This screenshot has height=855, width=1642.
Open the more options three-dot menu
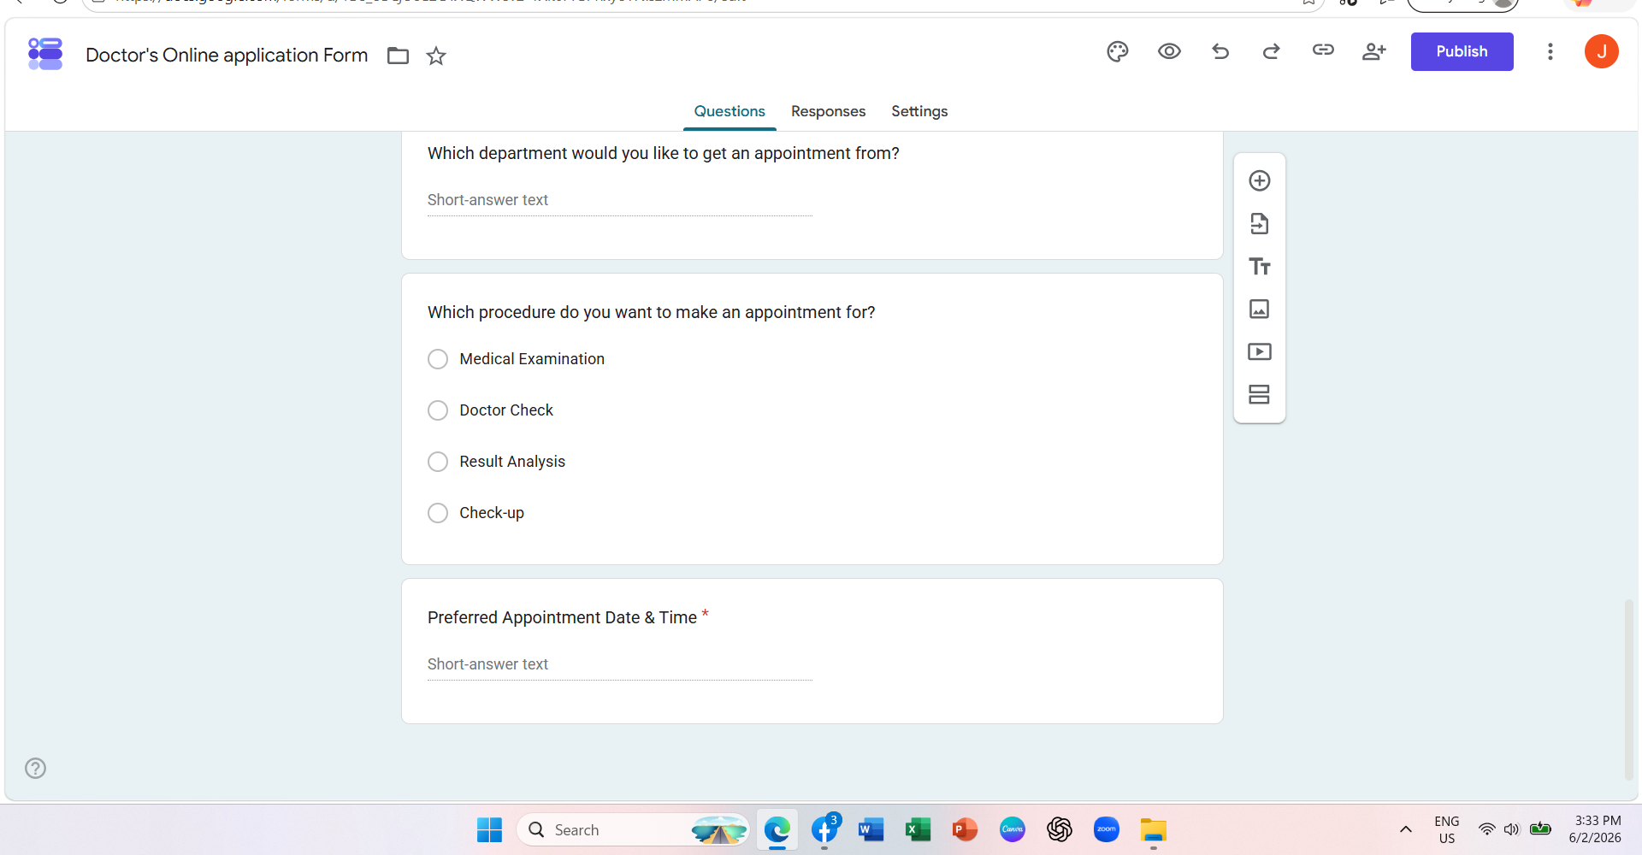pos(1550,51)
